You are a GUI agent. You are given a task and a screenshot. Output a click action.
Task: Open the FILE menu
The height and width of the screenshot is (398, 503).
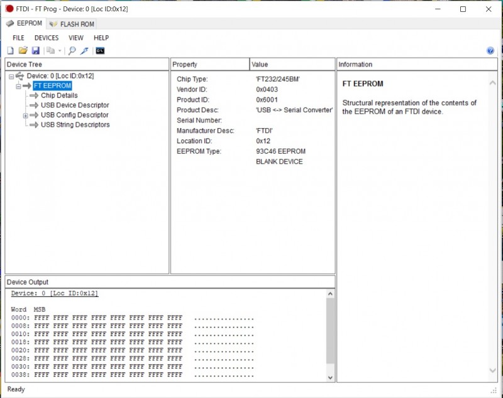[x=18, y=38]
